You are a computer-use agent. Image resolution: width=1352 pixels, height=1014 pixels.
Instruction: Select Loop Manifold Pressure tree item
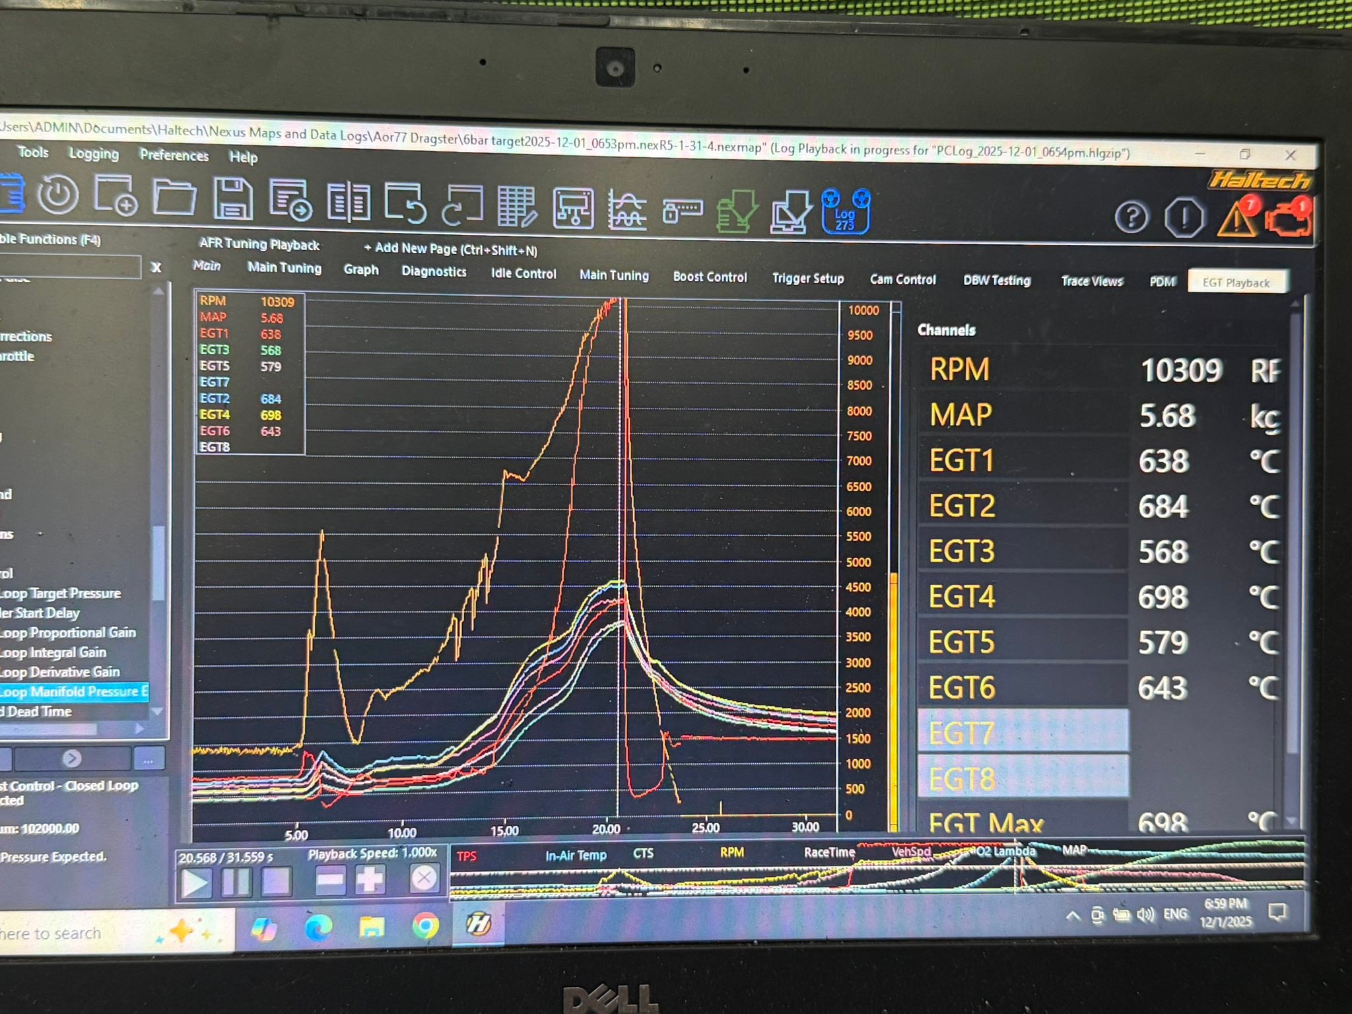point(73,692)
